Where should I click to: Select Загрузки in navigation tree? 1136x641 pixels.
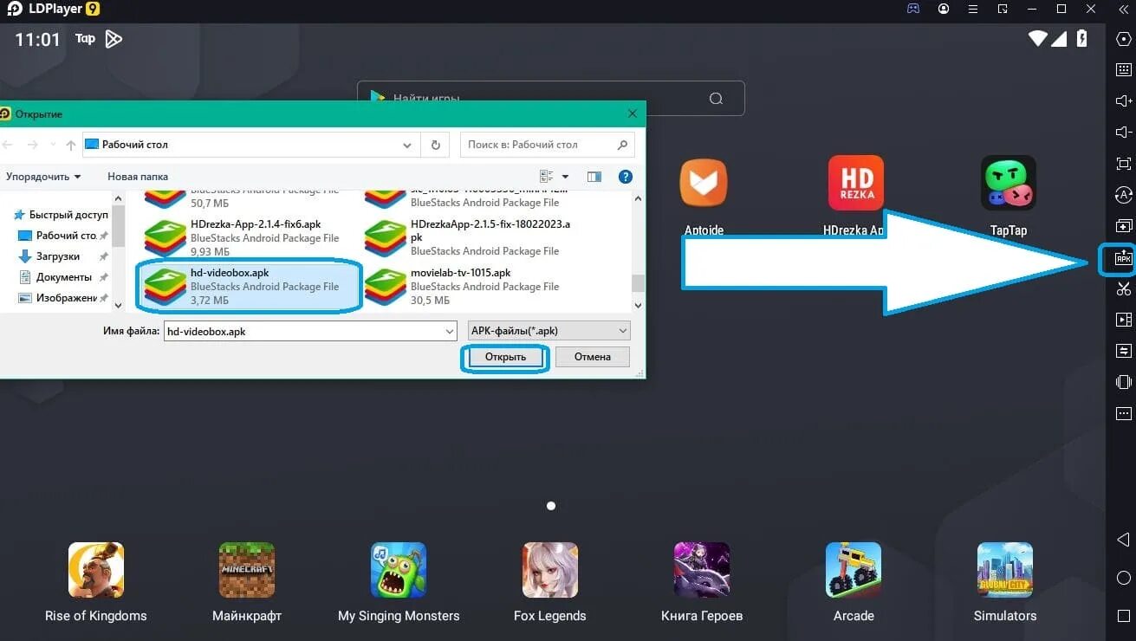point(57,256)
